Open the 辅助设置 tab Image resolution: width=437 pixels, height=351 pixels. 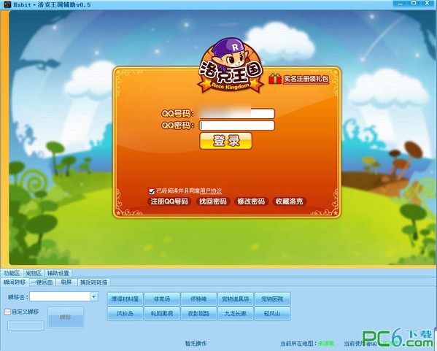(58, 273)
